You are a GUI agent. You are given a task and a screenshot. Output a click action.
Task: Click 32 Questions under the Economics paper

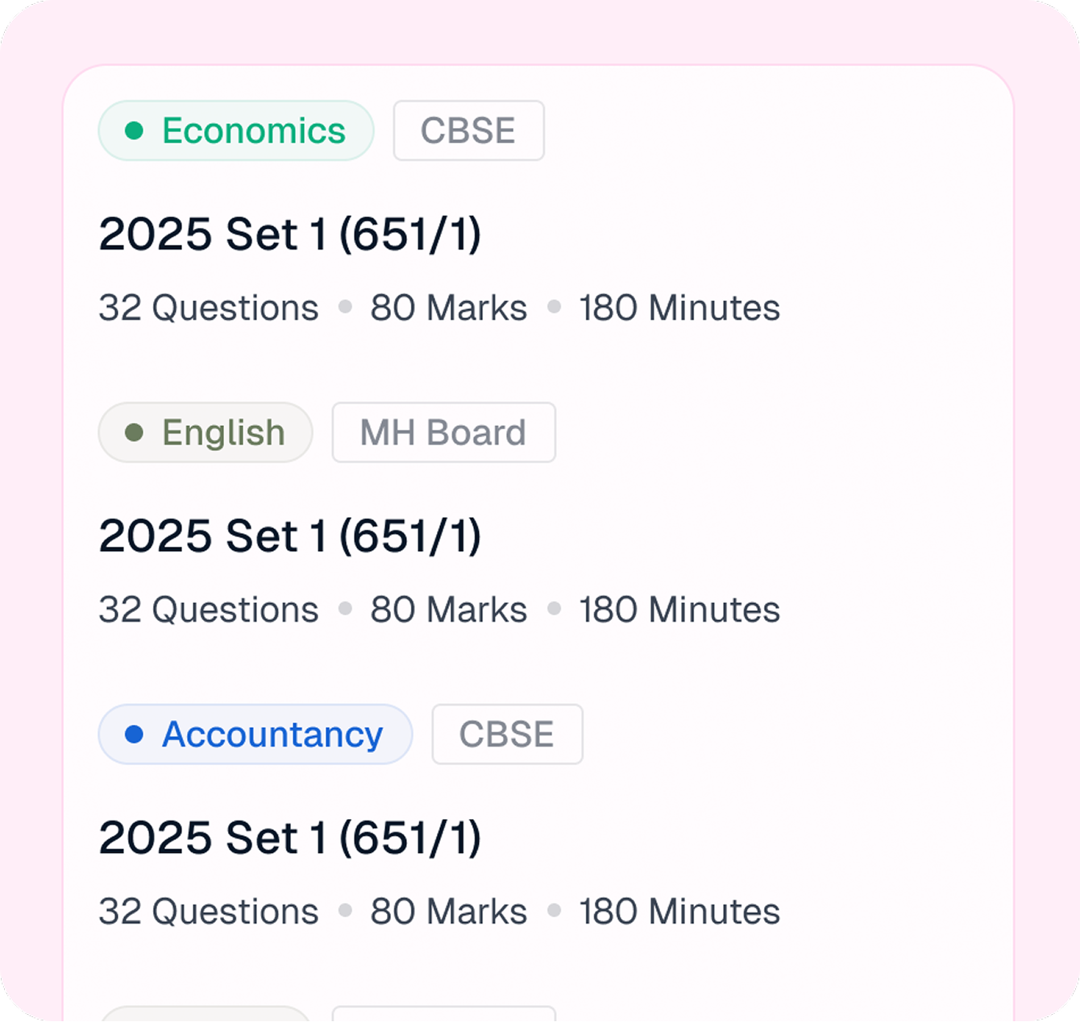tap(208, 308)
